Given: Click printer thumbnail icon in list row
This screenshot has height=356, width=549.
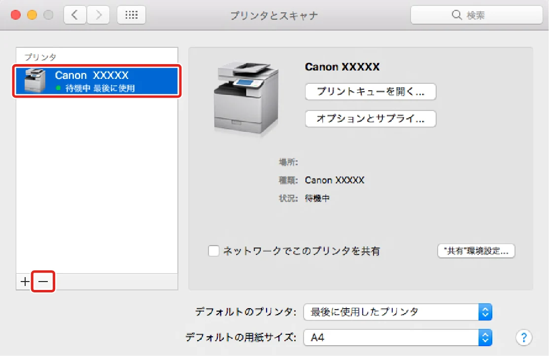Looking at the screenshot, I should [x=34, y=81].
